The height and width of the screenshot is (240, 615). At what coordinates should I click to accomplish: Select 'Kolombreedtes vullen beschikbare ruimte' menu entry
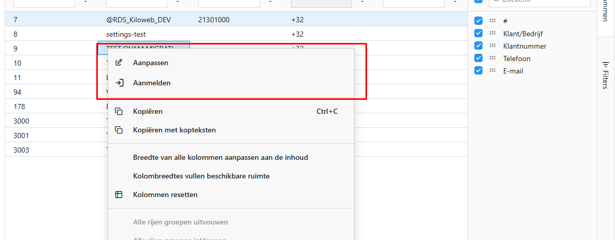coord(201,176)
